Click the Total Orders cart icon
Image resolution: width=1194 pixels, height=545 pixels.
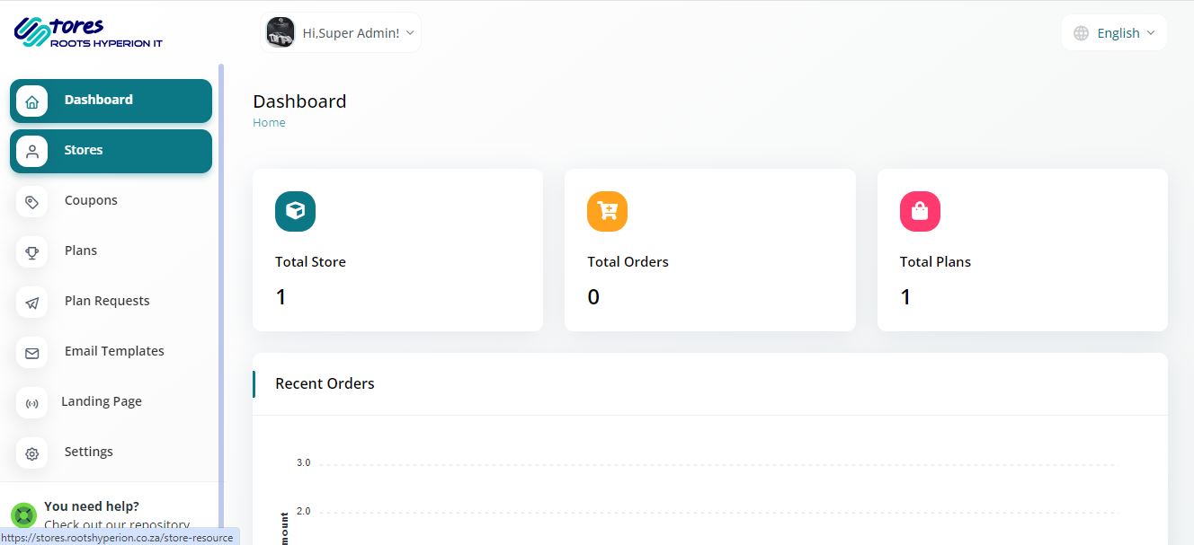pyautogui.click(x=607, y=211)
